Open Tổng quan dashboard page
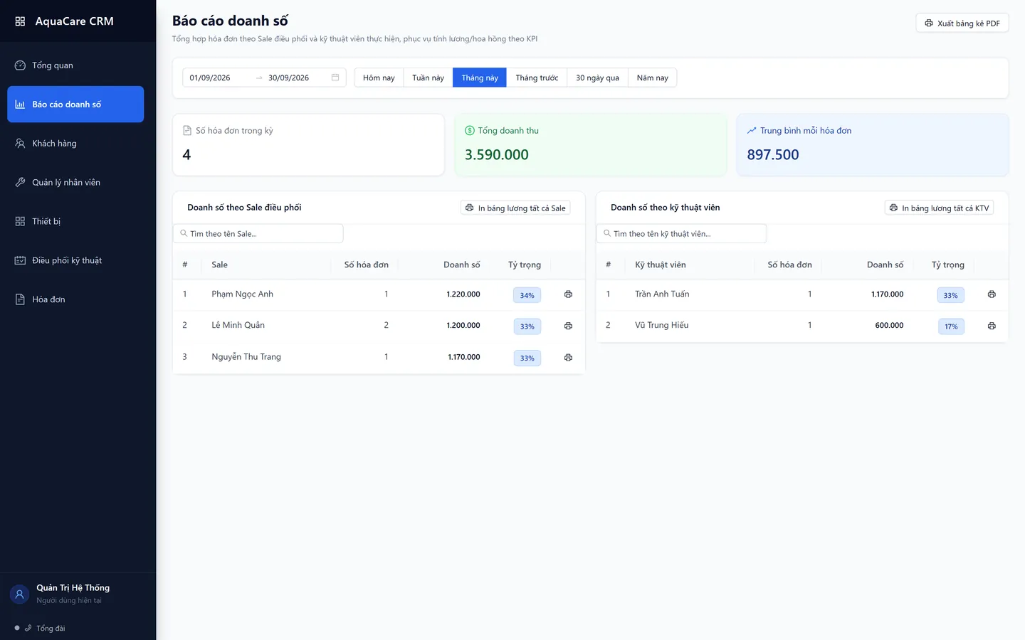Viewport: 1025px width, 640px height. point(75,65)
